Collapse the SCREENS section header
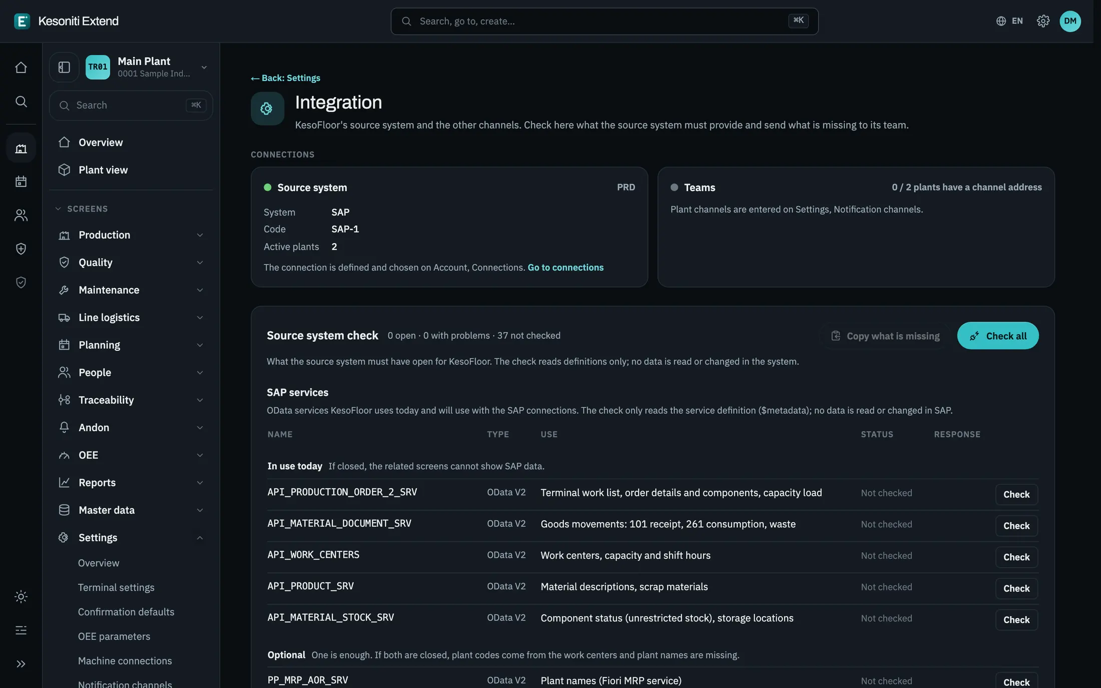The height and width of the screenshot is (688, 1101). (82, 209)
